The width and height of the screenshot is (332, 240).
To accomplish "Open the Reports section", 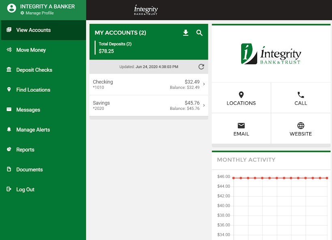I will 43,150.
